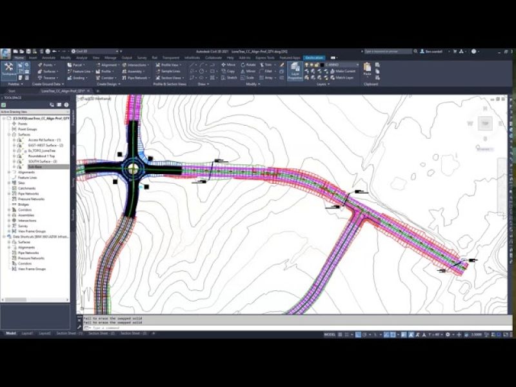The image size is (516, 387).
Task: Select View Frame Groups under drawing
Action: pyautogui.click(x=32, y=232)
